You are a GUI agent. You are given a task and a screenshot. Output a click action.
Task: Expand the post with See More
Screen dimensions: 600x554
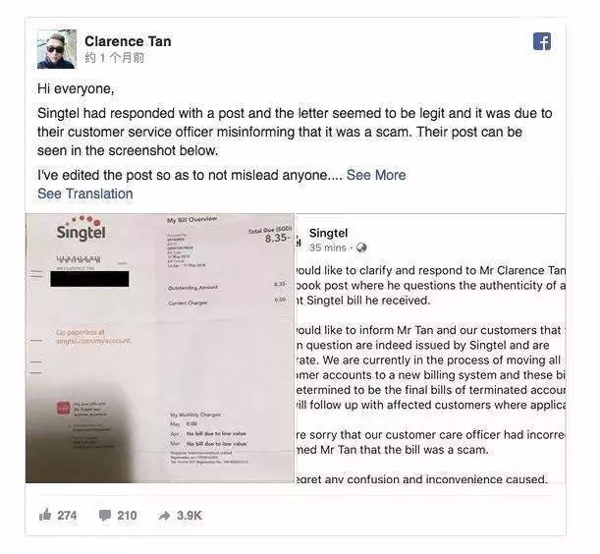point(376,175)
